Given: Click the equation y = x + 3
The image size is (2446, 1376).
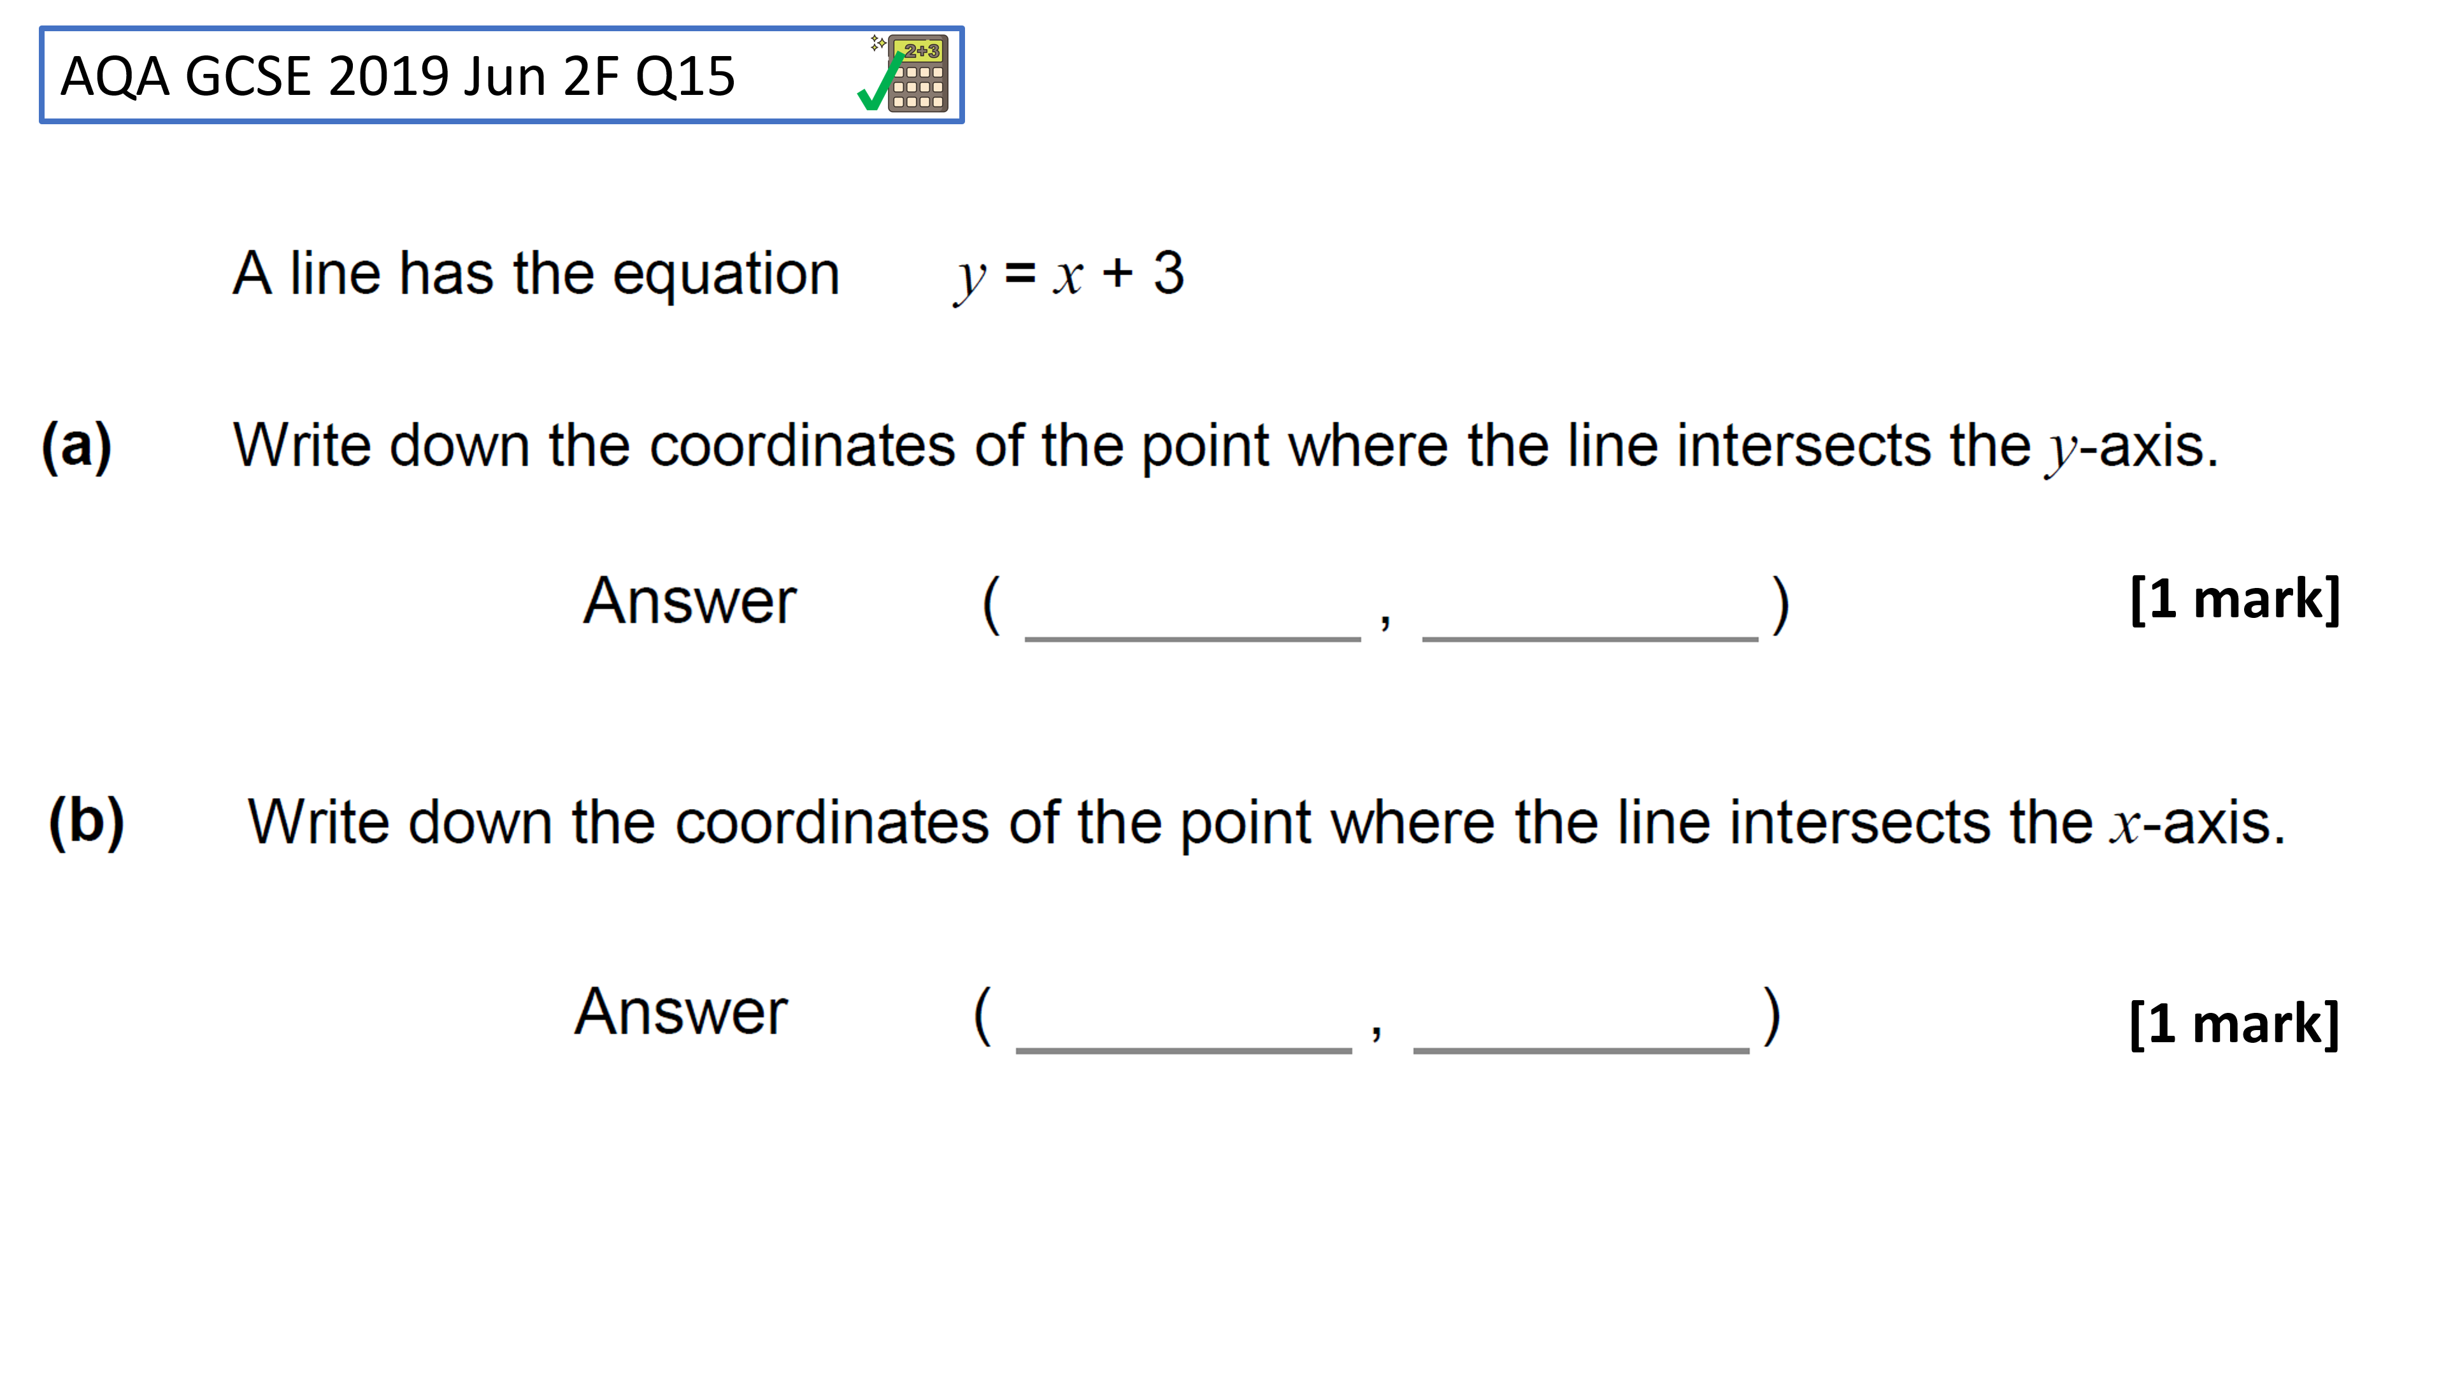Looking at the screenshot, I should point(1069,276).
